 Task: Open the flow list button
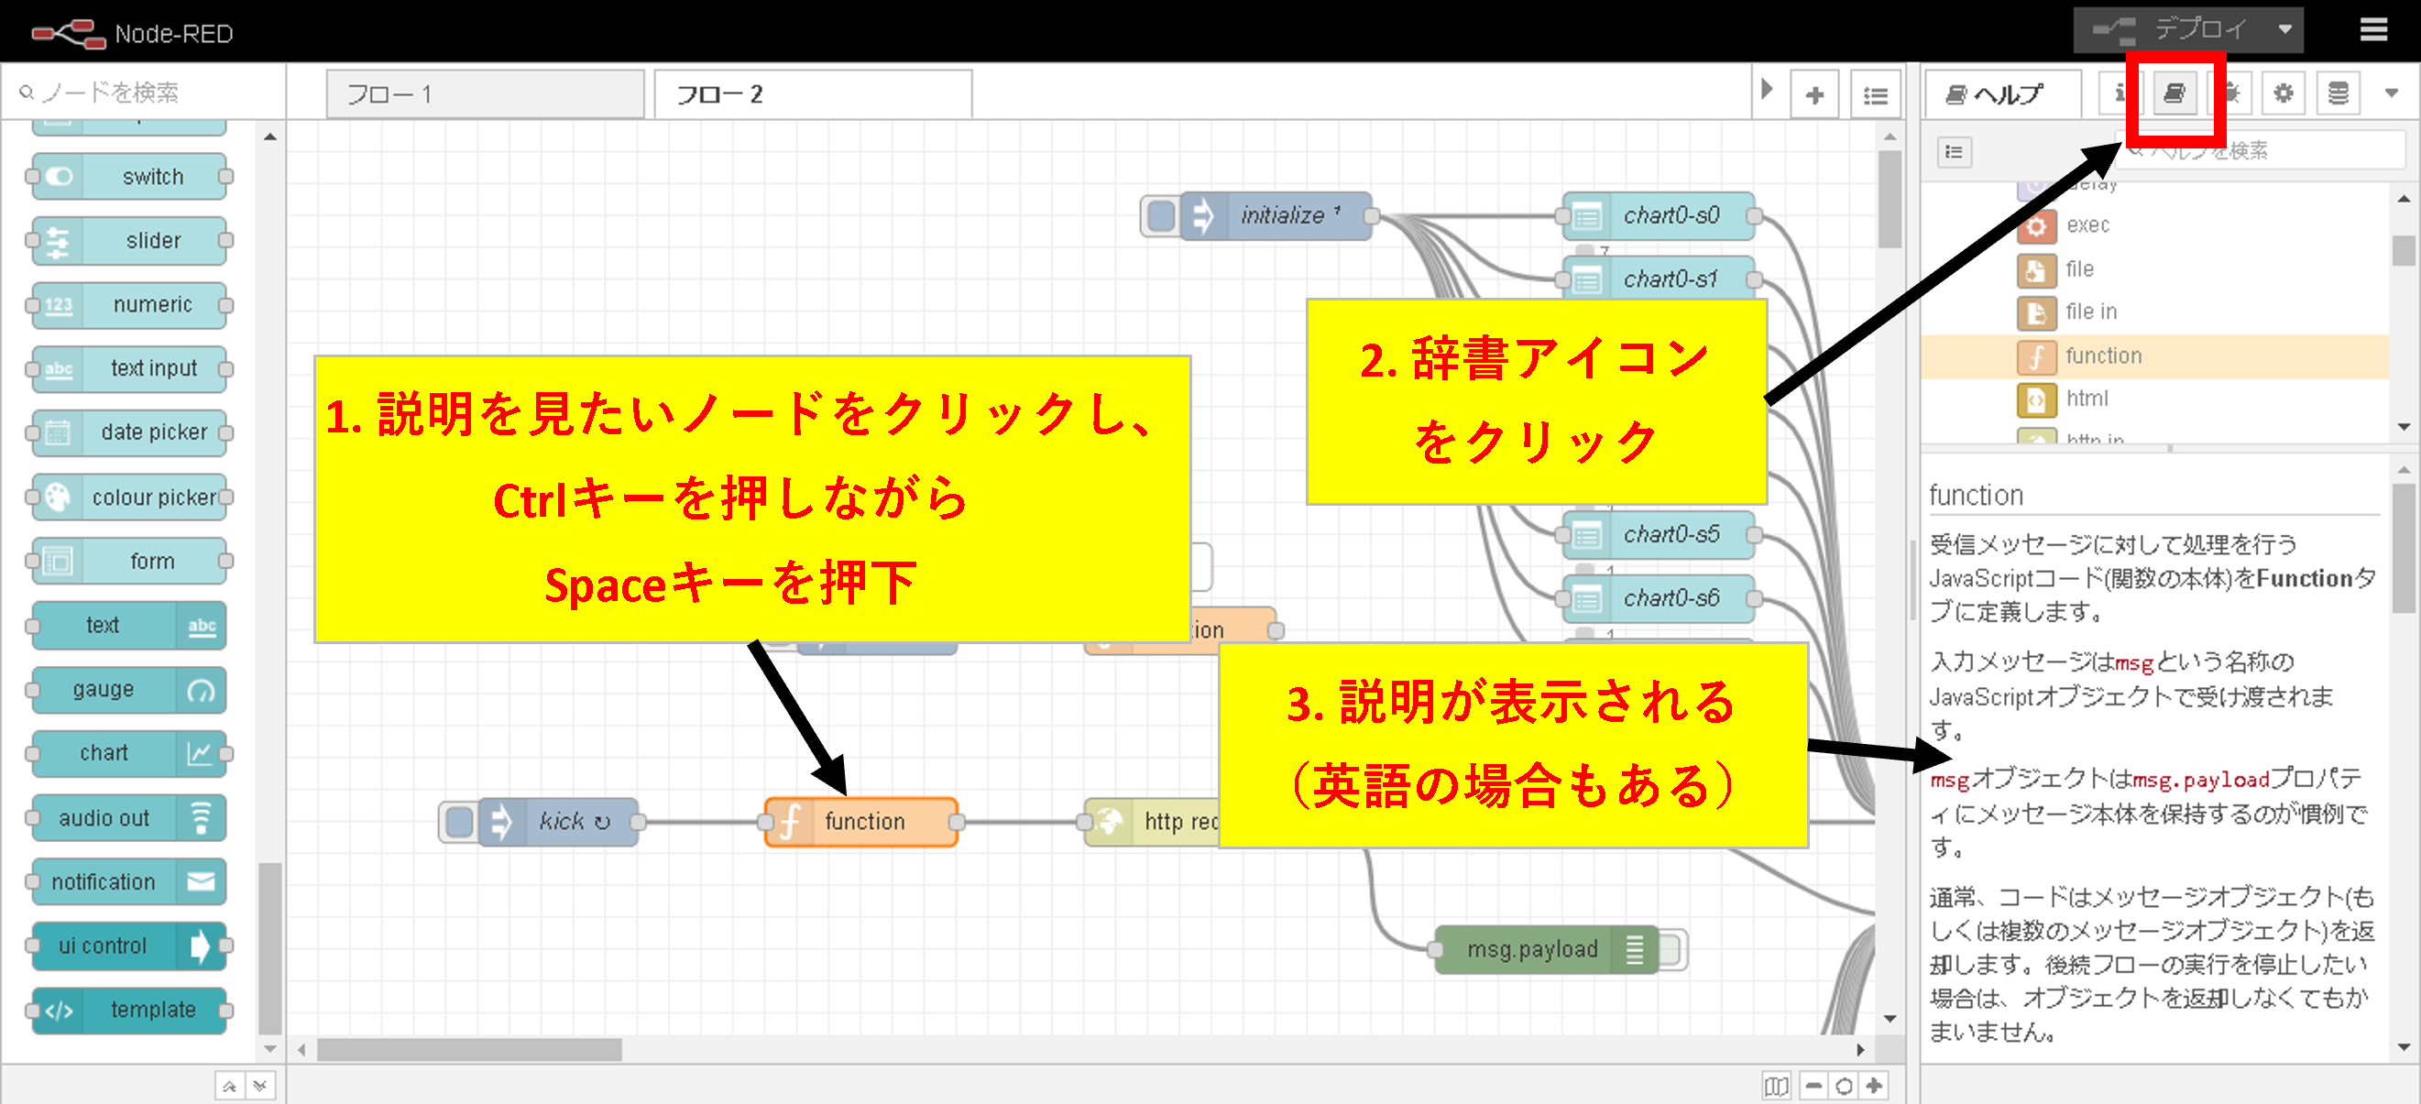point(1876,95)
